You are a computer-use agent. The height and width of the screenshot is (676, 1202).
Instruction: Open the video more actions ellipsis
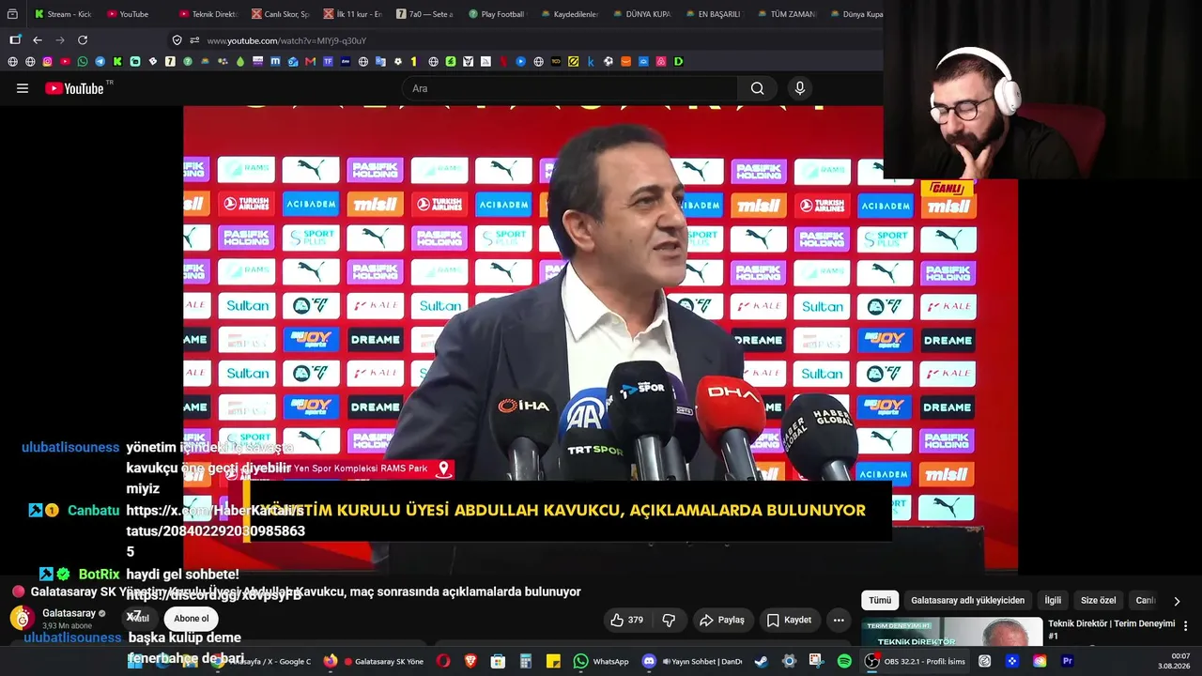[839, 620]
